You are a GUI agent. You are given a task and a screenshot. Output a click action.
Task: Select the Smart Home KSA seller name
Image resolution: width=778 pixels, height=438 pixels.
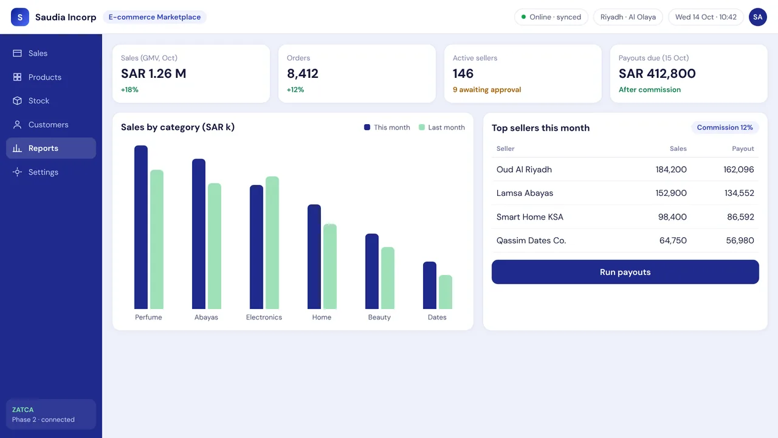point(530,217)
